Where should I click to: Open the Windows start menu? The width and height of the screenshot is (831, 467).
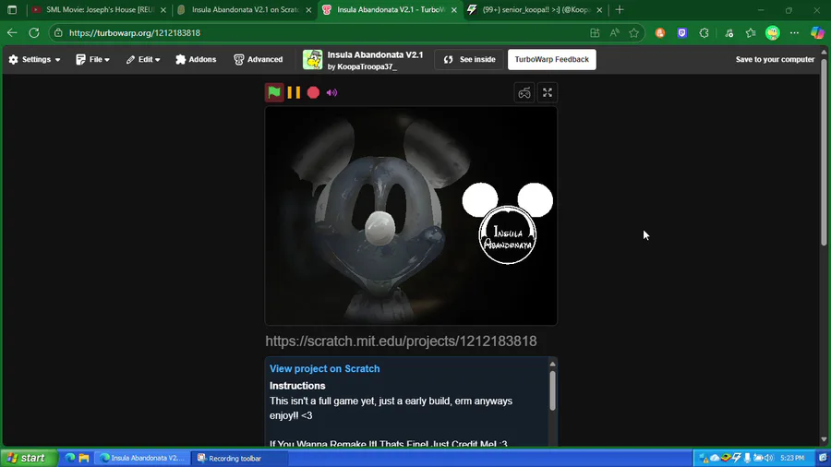(29, 458)
